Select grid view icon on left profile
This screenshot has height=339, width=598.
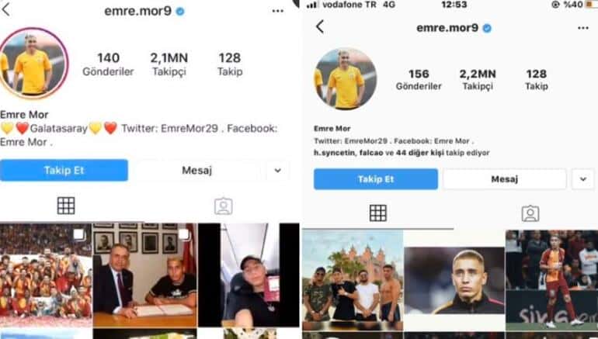click(x=66, y=206)
